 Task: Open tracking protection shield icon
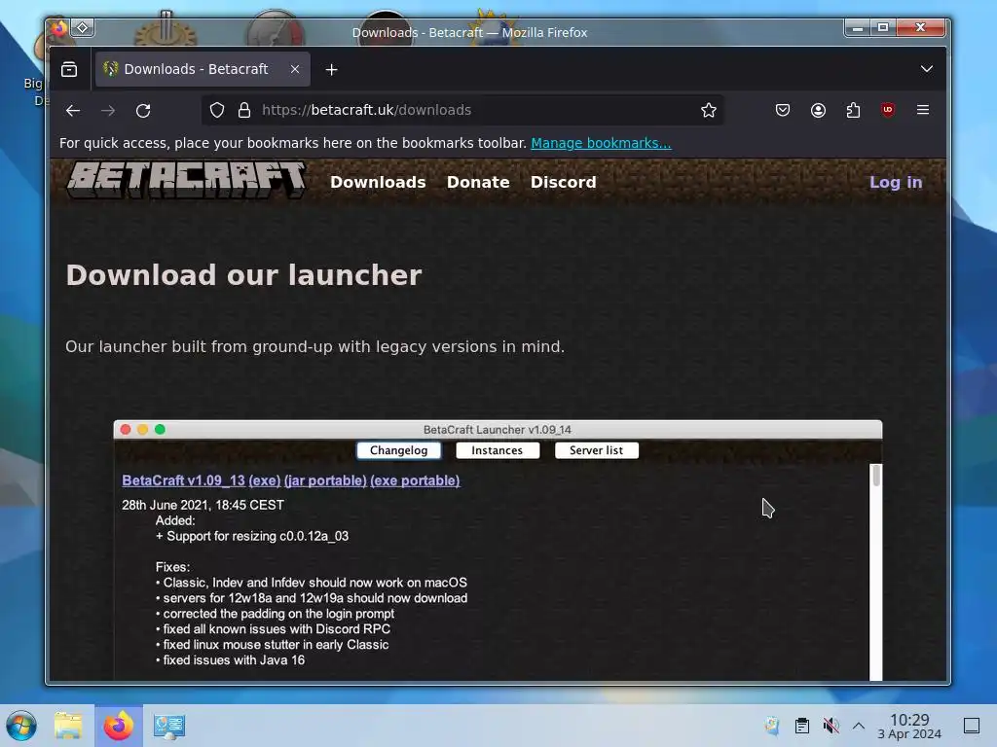[217, 111]
